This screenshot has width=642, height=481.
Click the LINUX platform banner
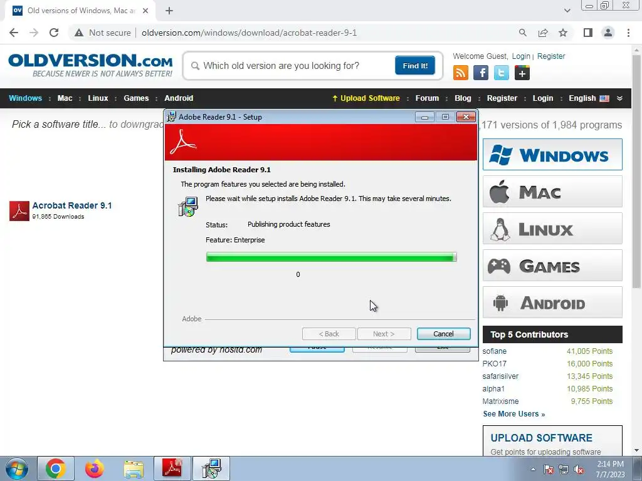pos(552,229)
